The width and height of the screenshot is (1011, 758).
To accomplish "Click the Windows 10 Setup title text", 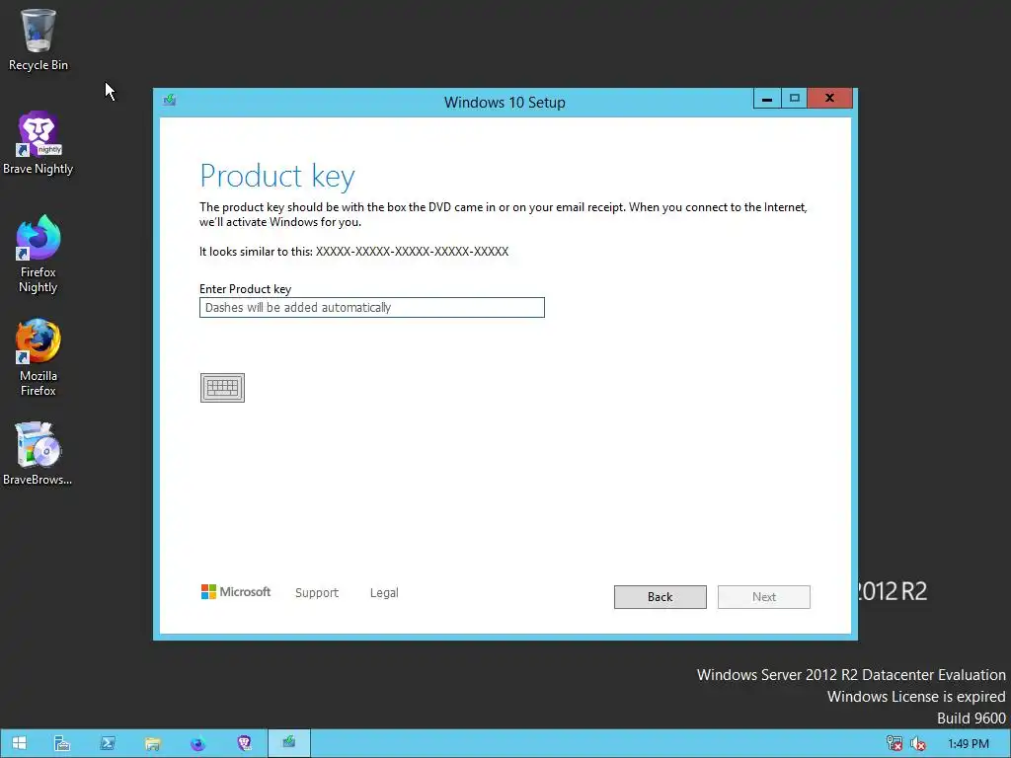I will [x=505, y=102].
